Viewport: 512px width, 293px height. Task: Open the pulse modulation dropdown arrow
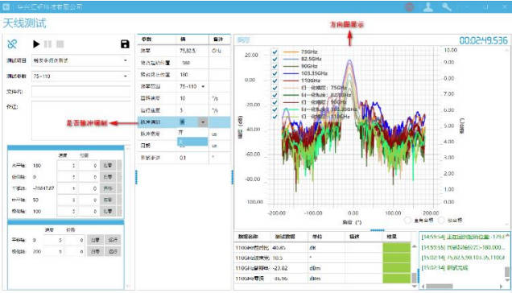tap(203, 122)
